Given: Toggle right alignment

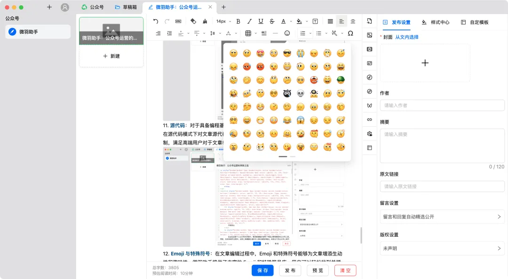Looking at the screenshot, I should (x=158, y=33).
